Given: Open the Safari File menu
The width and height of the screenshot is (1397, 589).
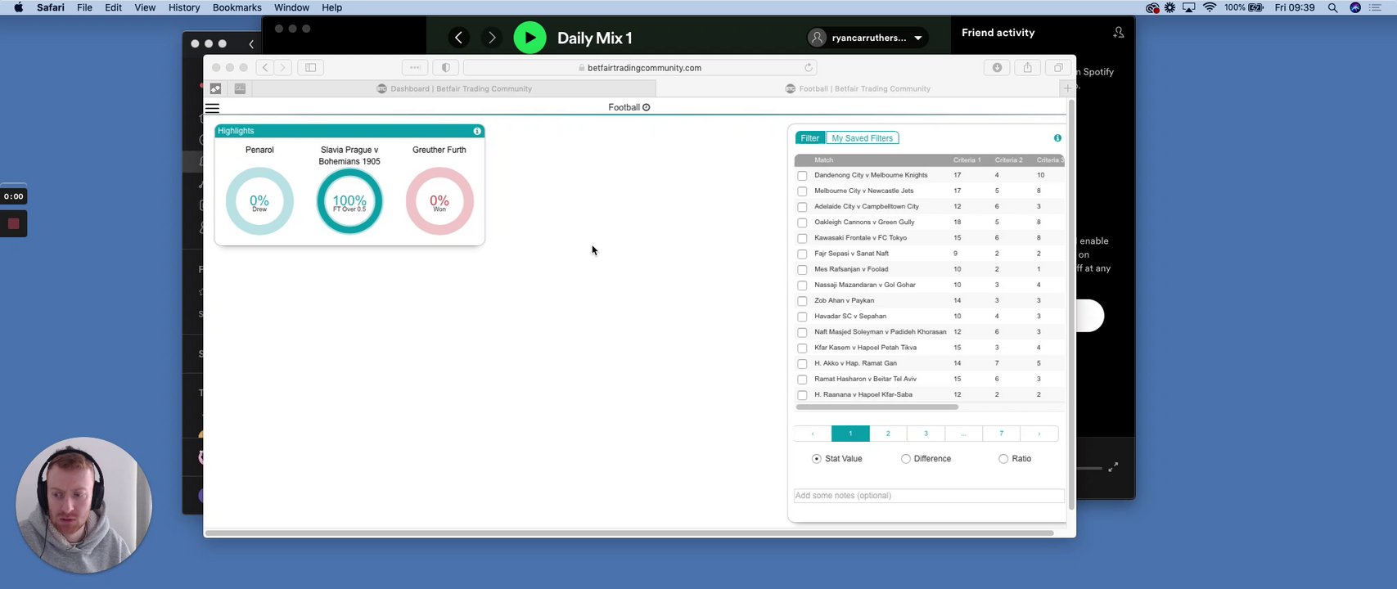Looking at the screenshot, I should 84,7.
